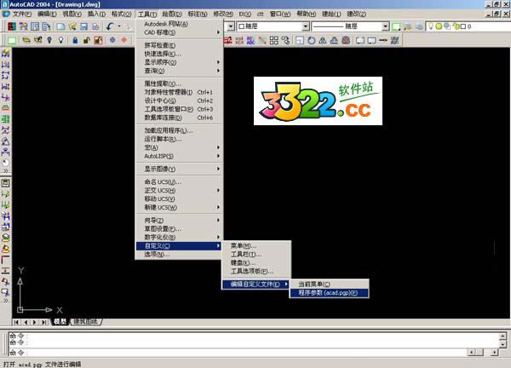The height and width of the screenshot is (368, 511).
Task: Click the red sun thaw-layer icon
Action: pos(123,40)
